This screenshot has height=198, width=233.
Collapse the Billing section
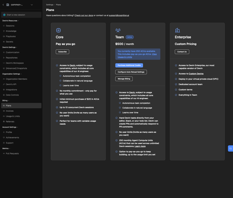click(6, 101)
